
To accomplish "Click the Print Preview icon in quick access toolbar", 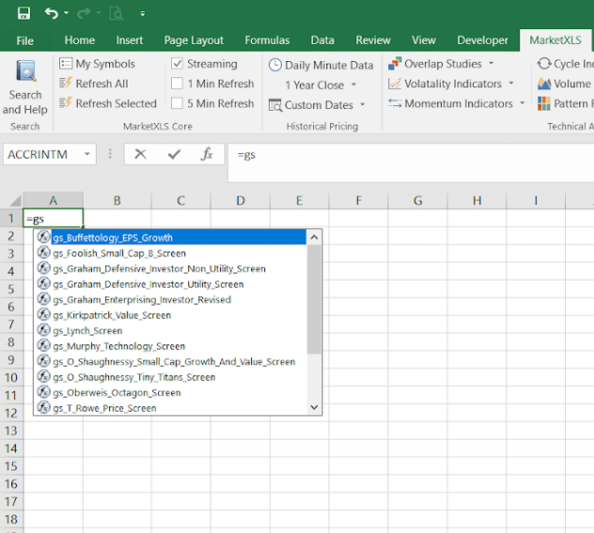I will [x=116, y=14].
